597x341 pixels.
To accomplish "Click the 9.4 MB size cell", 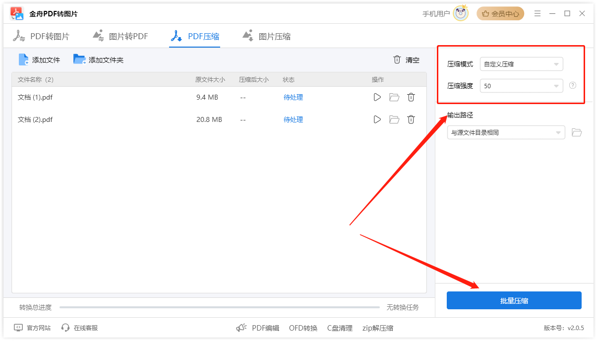I will coord(207,97).
